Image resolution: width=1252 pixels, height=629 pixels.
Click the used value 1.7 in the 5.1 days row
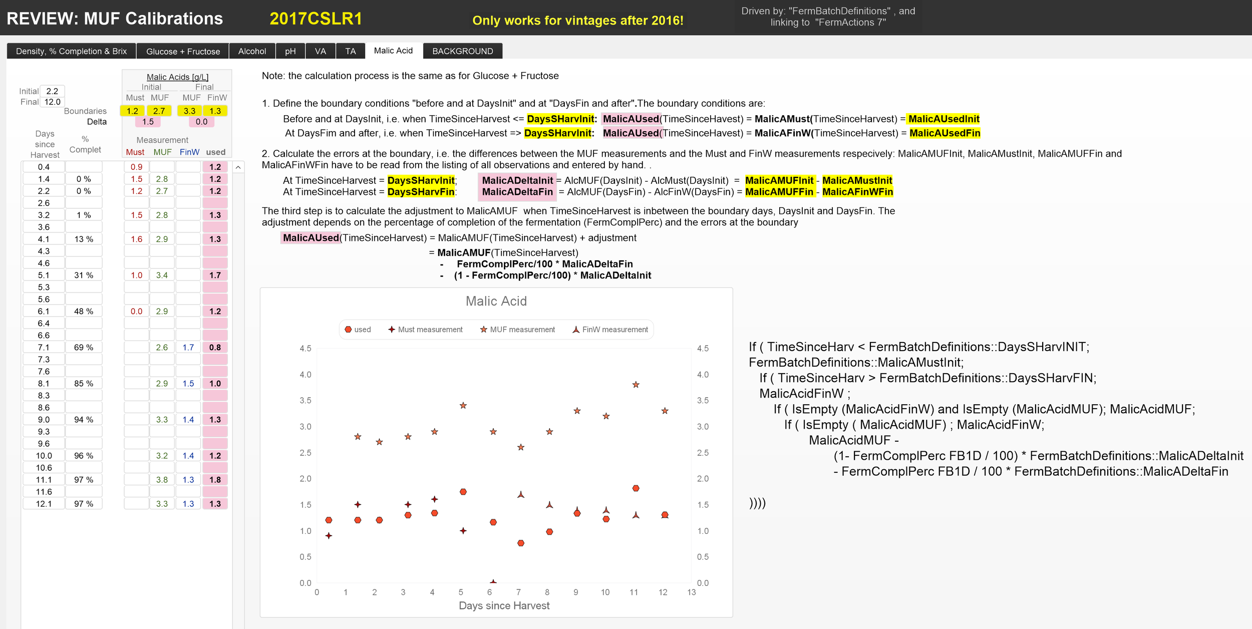tap(215, 275)
